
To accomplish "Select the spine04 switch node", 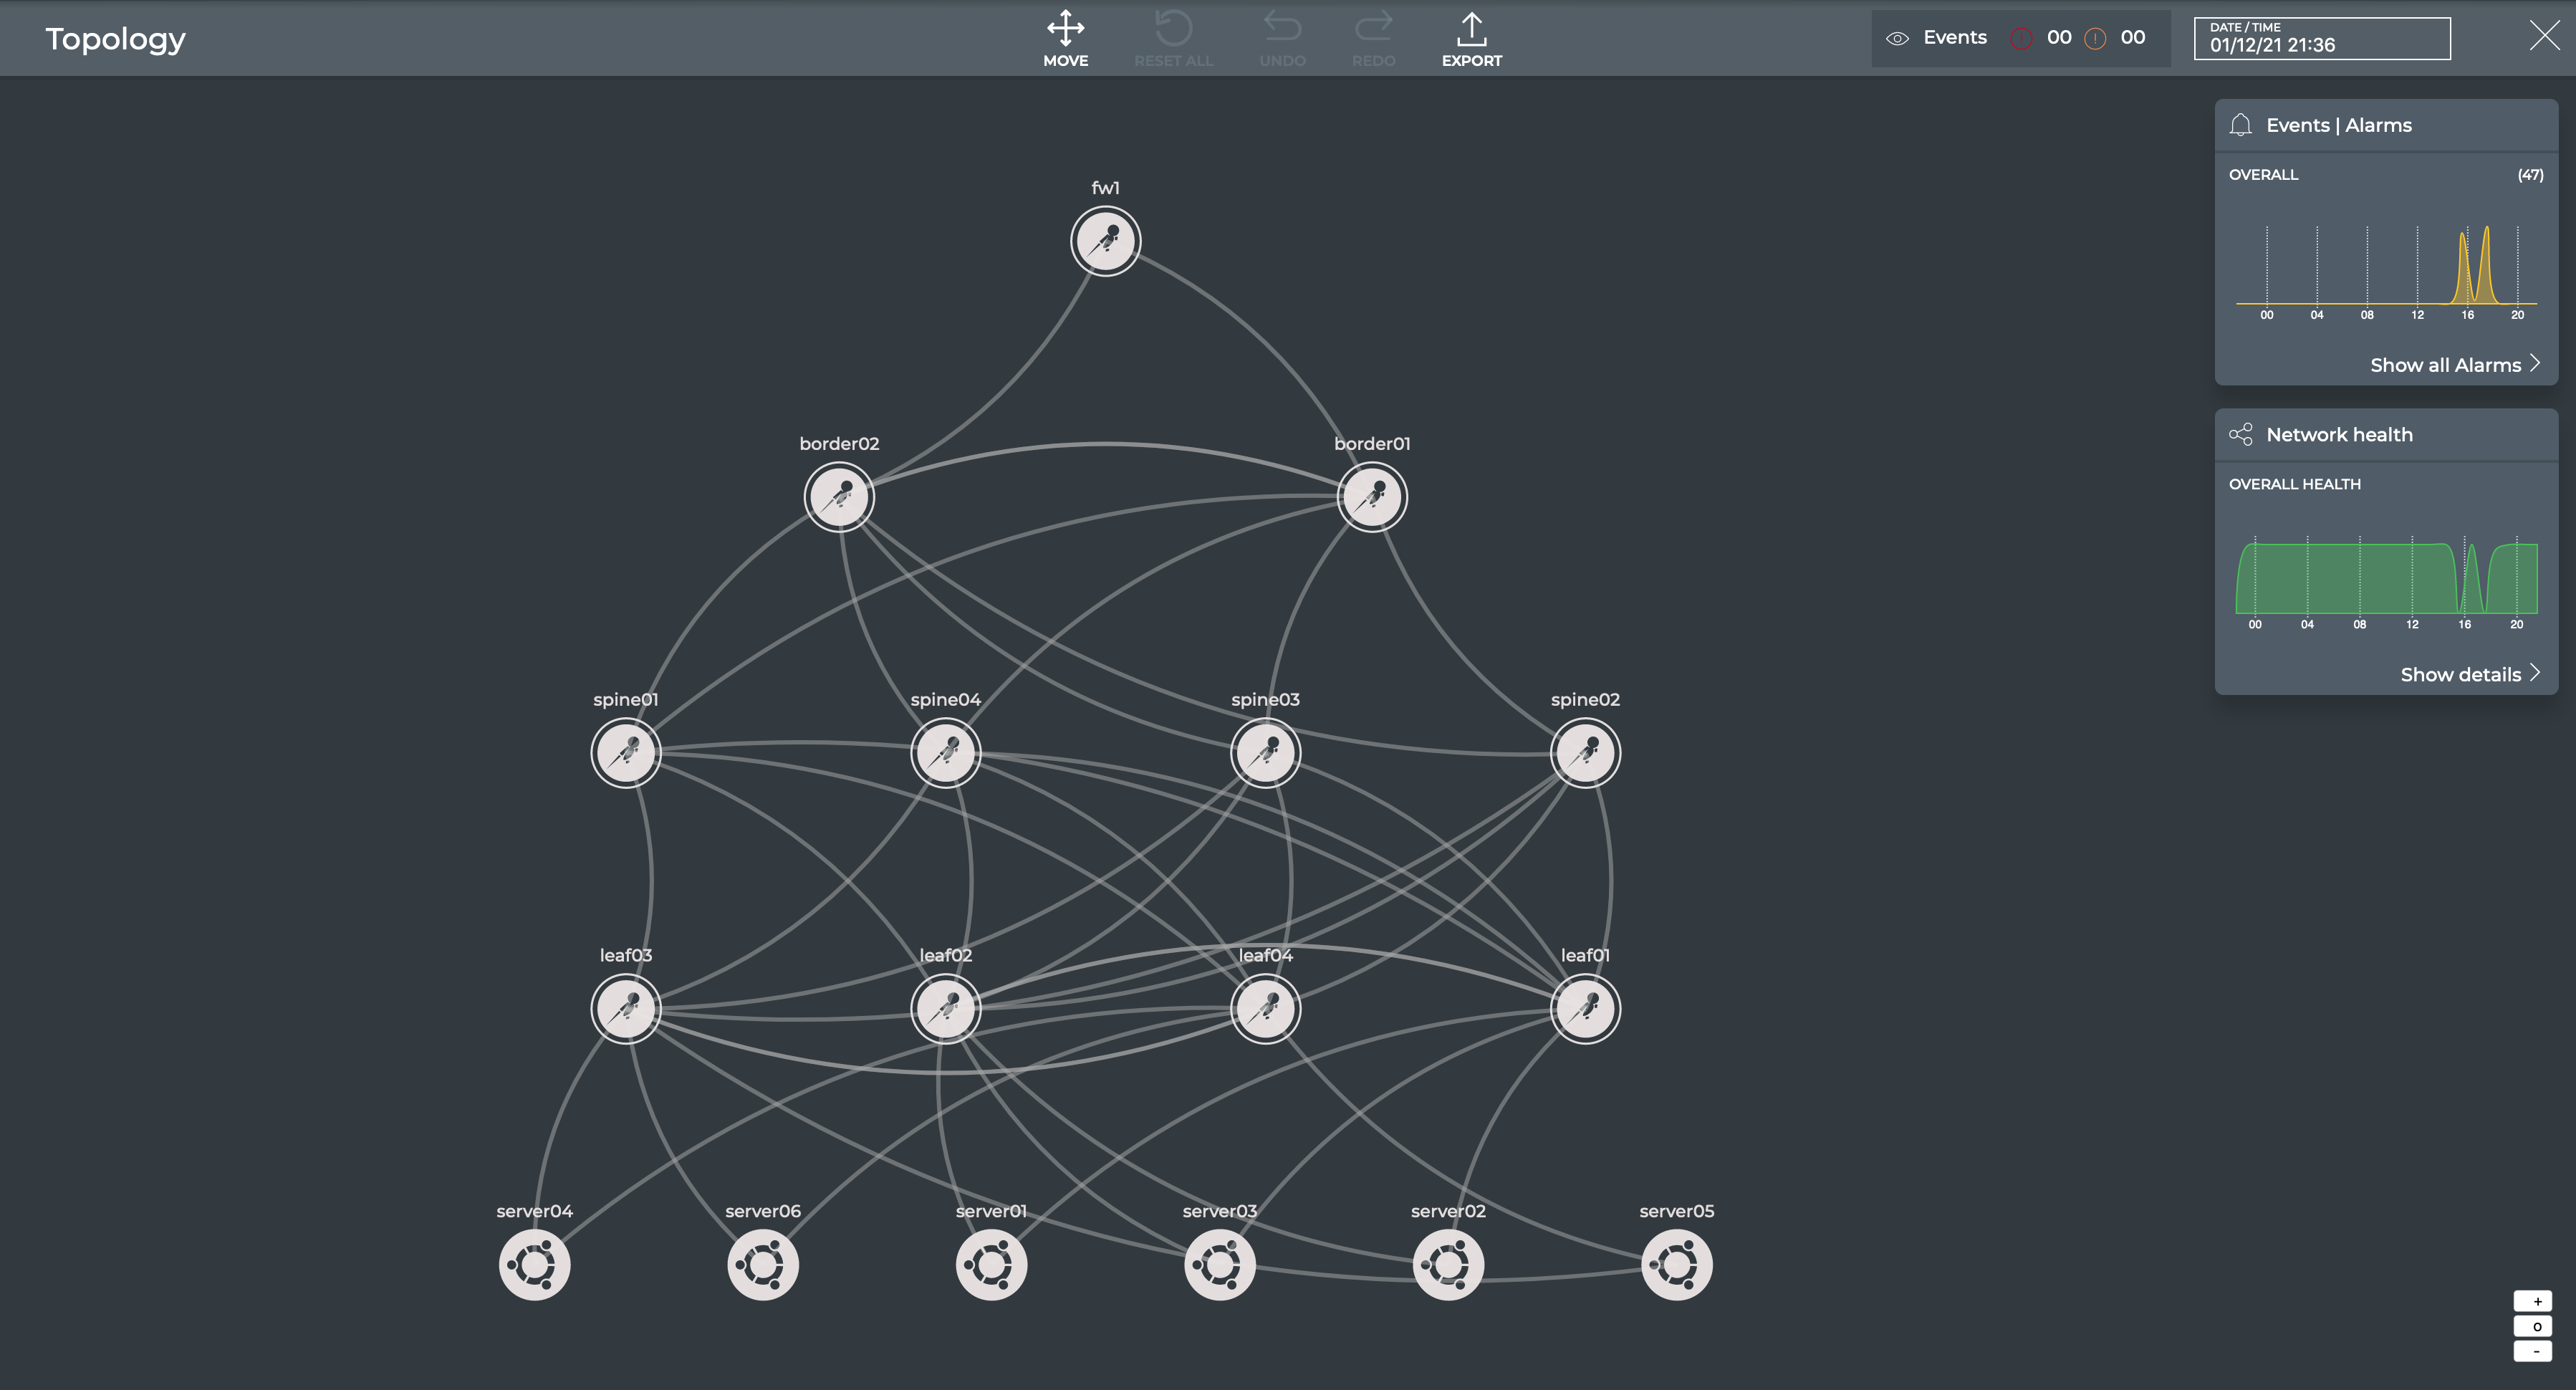I will pyautogui.click(x=945, y=753).
